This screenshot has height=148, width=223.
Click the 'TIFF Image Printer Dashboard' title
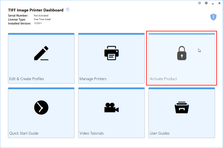(36, 10)
